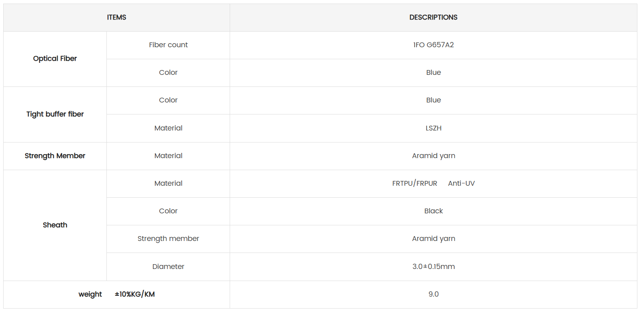Click the Tight buffer fiber label

[x=55, y=114]
